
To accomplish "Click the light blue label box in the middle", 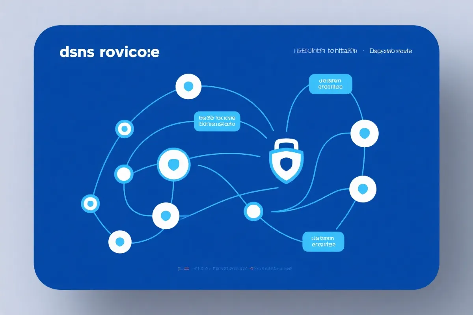I will [x=217, y=121].
